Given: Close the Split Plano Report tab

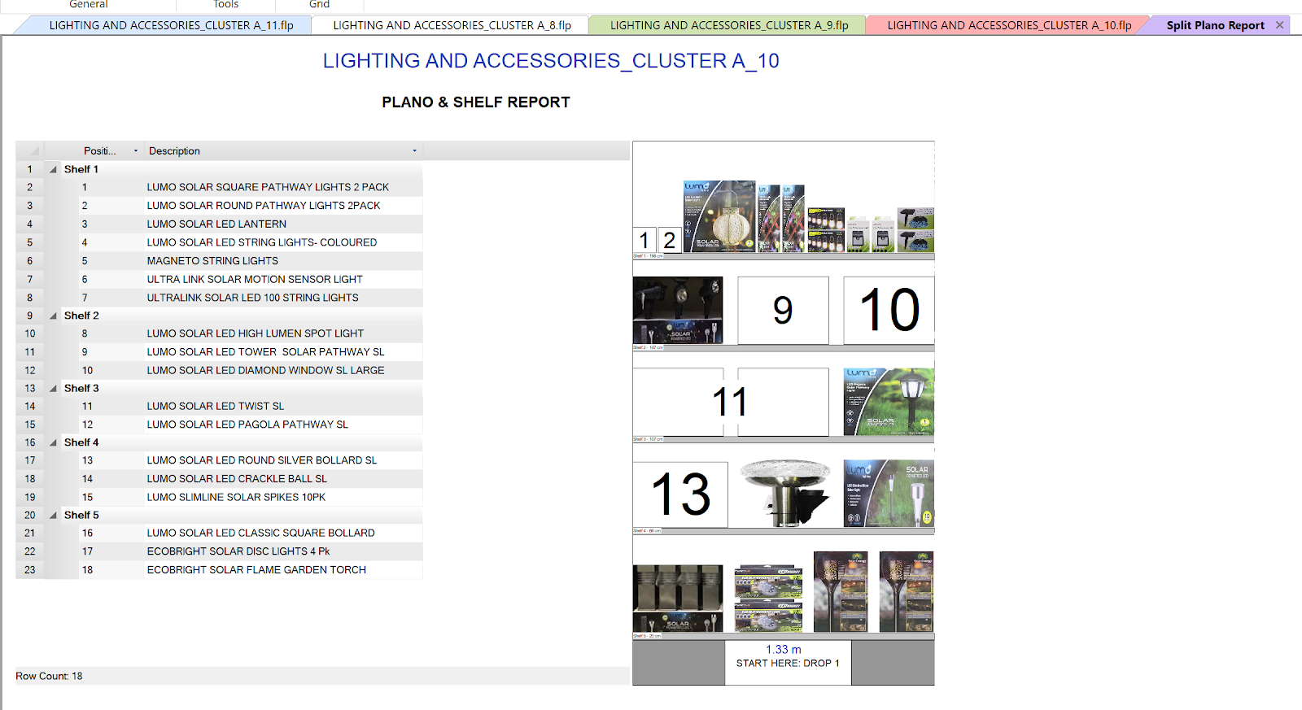Looking at the screenshot, I should pyautogui.click(x=1280, y=25).
